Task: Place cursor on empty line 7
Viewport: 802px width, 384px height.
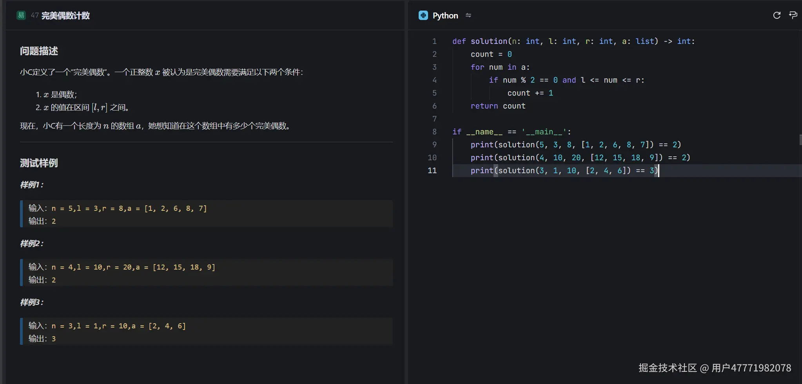Action: coord(549,119)
